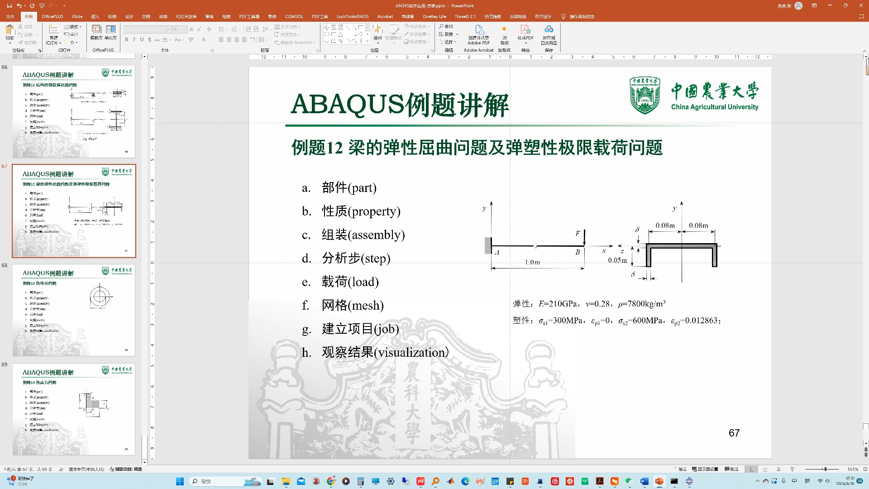Click the Slide Show icon in status bar

(792, 469)
